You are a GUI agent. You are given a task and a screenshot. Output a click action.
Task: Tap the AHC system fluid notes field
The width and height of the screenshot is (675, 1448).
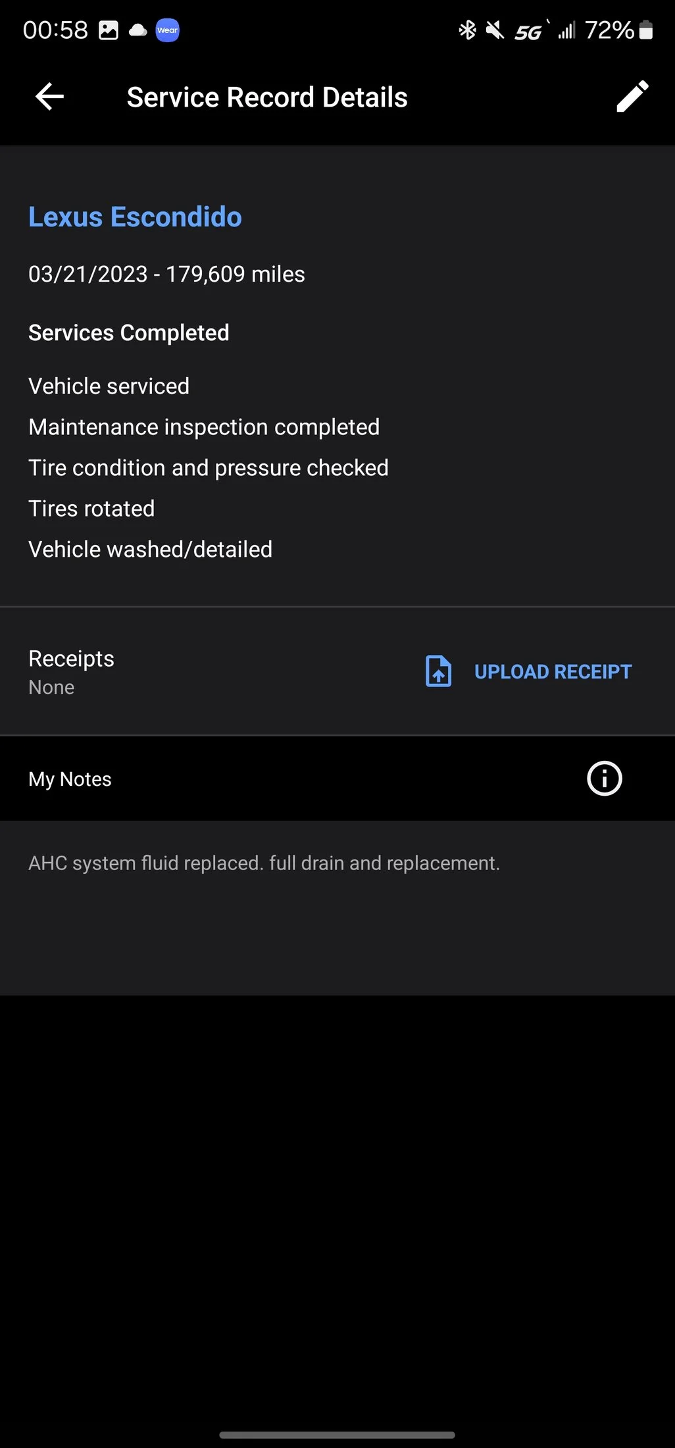[264, 863]
